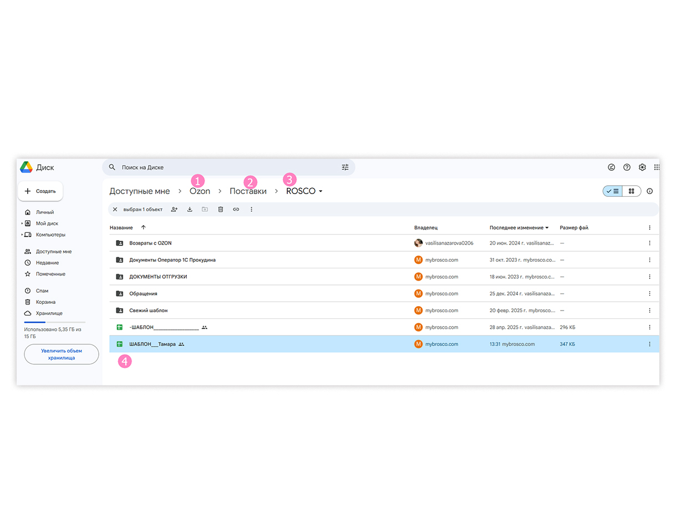Select Документы Оператор 1С Прокудина folder
The height and width of the screenshot is (524, 676).
tap(384, 260)
